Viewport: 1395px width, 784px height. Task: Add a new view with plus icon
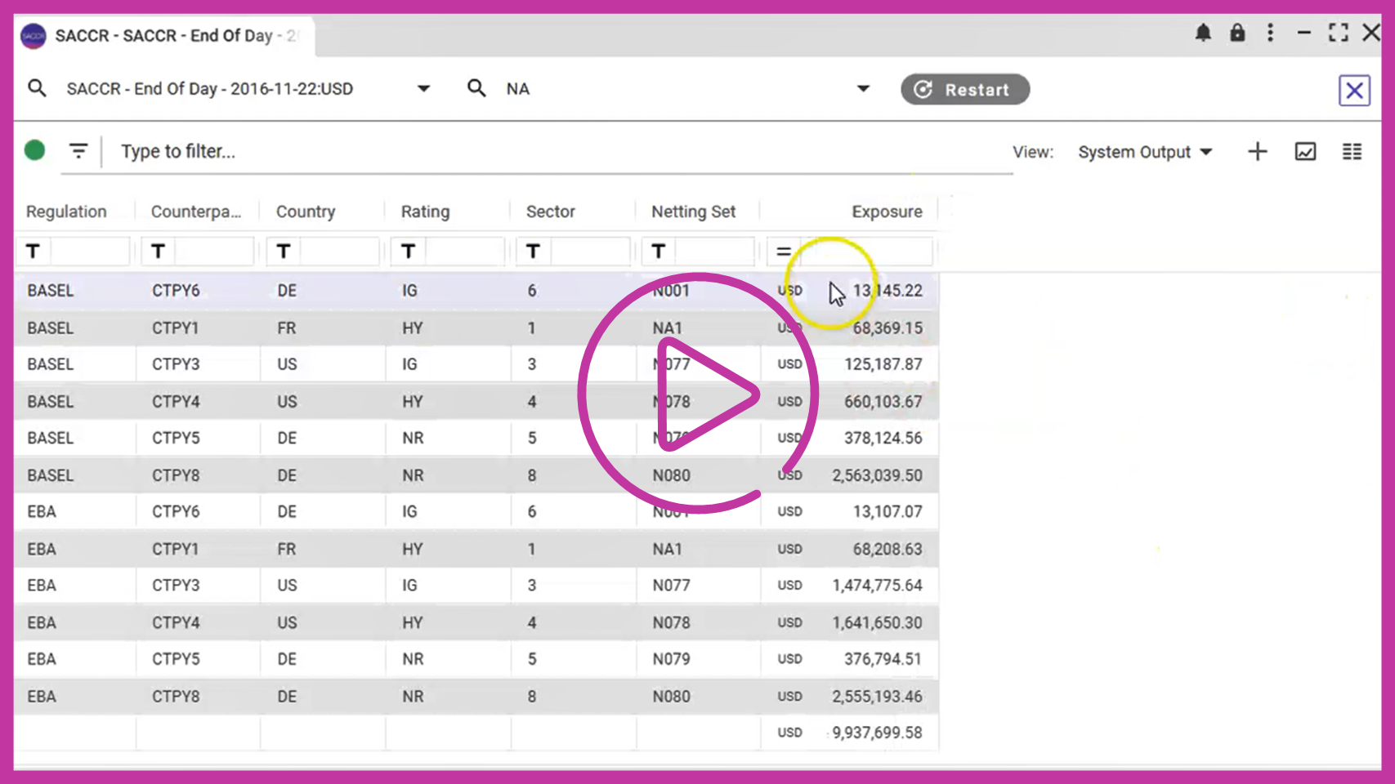(x=1258, y=151)
